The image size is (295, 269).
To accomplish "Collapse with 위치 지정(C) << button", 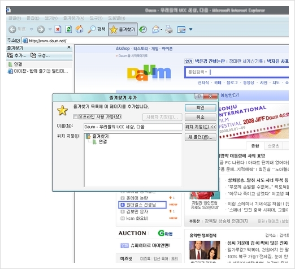I will [x=201, y=127].
